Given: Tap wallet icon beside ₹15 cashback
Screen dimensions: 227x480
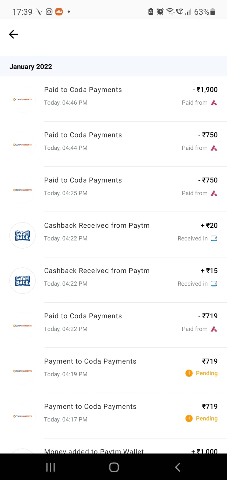Looking at the screenshot, I should pos(214,284).
